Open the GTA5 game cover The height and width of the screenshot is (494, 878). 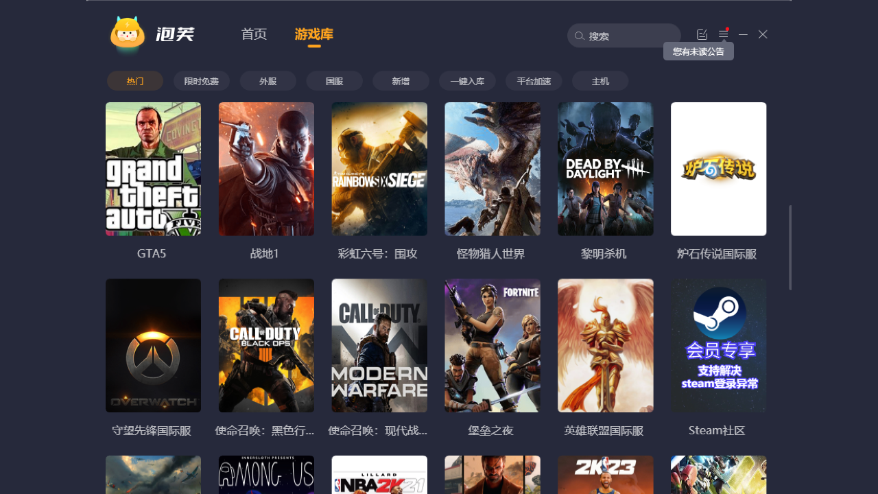(153, 169)
